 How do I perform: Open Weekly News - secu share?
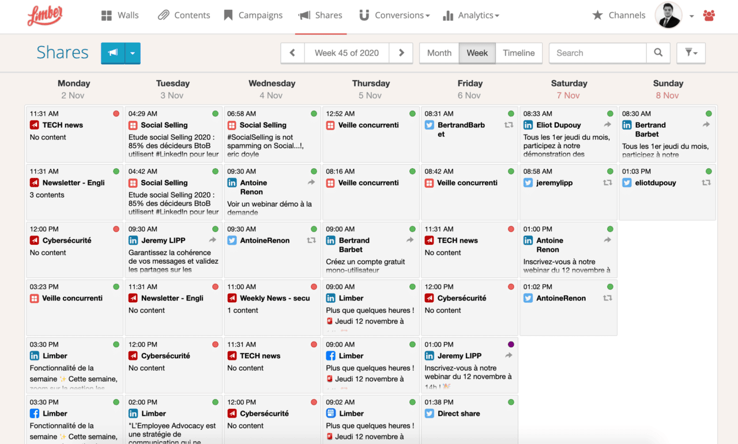coord(272,307)
